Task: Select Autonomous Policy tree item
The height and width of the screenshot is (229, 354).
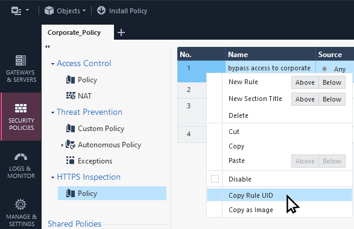Action: [x=110, y=145]
